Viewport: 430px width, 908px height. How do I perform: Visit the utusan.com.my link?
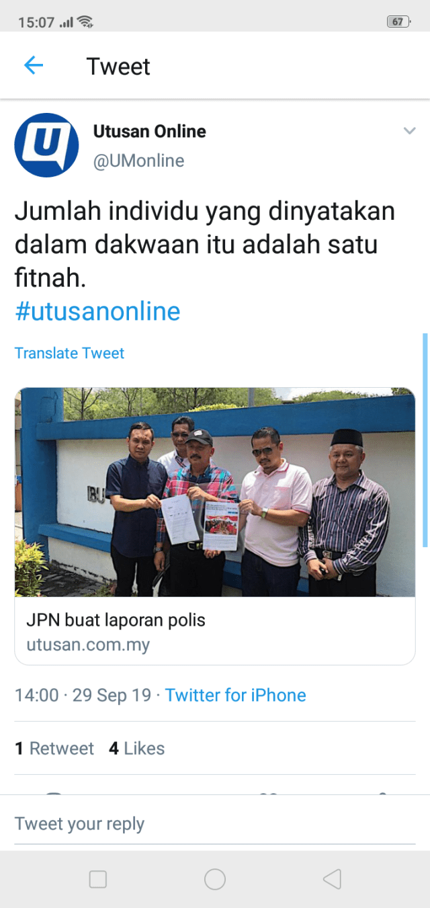pyautogui.click(x=88, y=645)
